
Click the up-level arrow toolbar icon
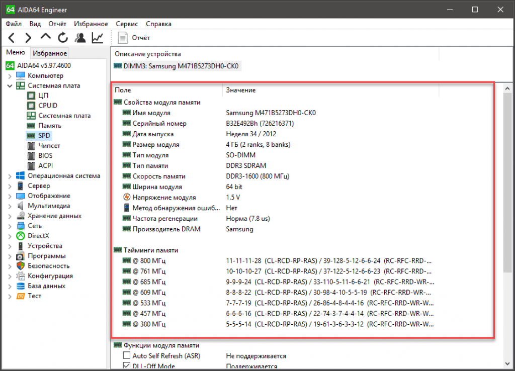[45, 36]
